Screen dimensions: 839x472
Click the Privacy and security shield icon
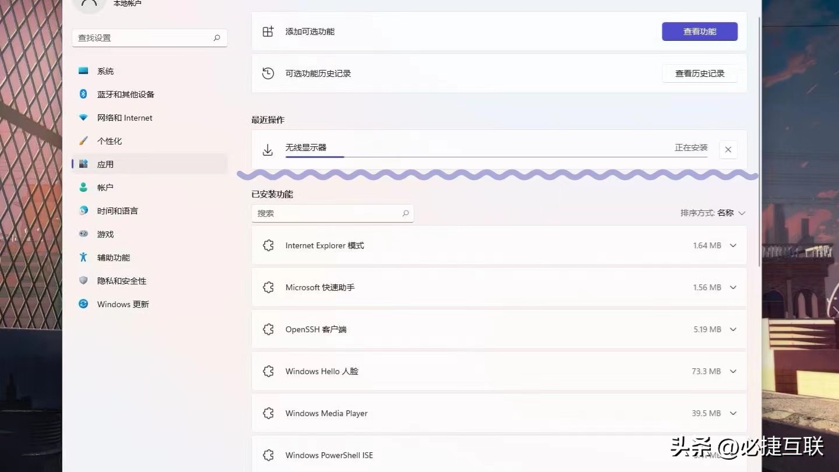(x=83, y=280)
